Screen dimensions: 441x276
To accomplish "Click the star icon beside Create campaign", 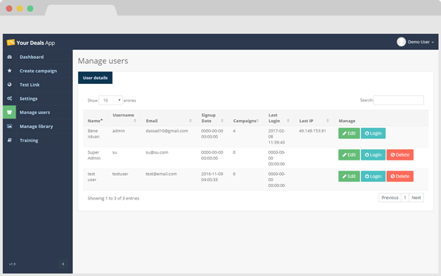I will pos(10,71).
